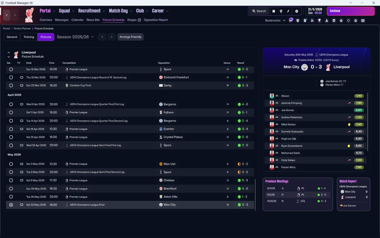Image resolution: width=380 pixels, height=238 pixels.
Task: Click the fixtures list vertical scrollbar
Action: click(x=255, y=195)
